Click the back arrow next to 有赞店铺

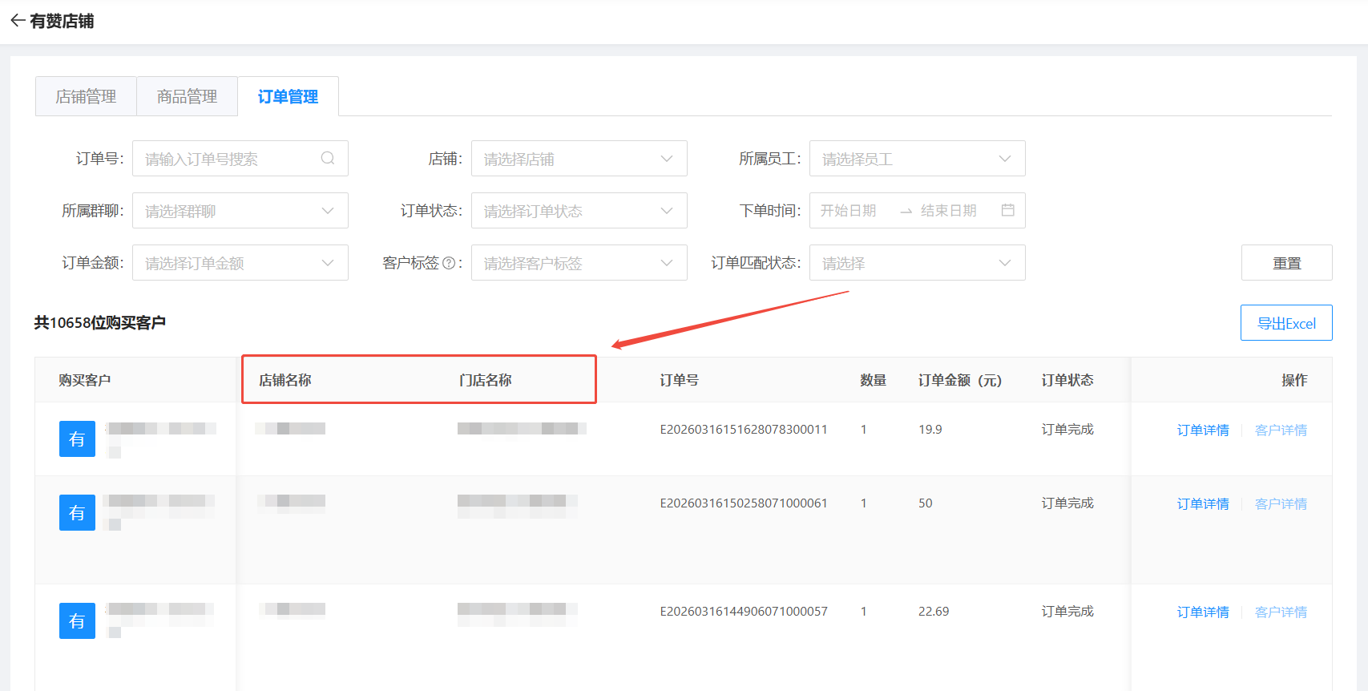18,21
